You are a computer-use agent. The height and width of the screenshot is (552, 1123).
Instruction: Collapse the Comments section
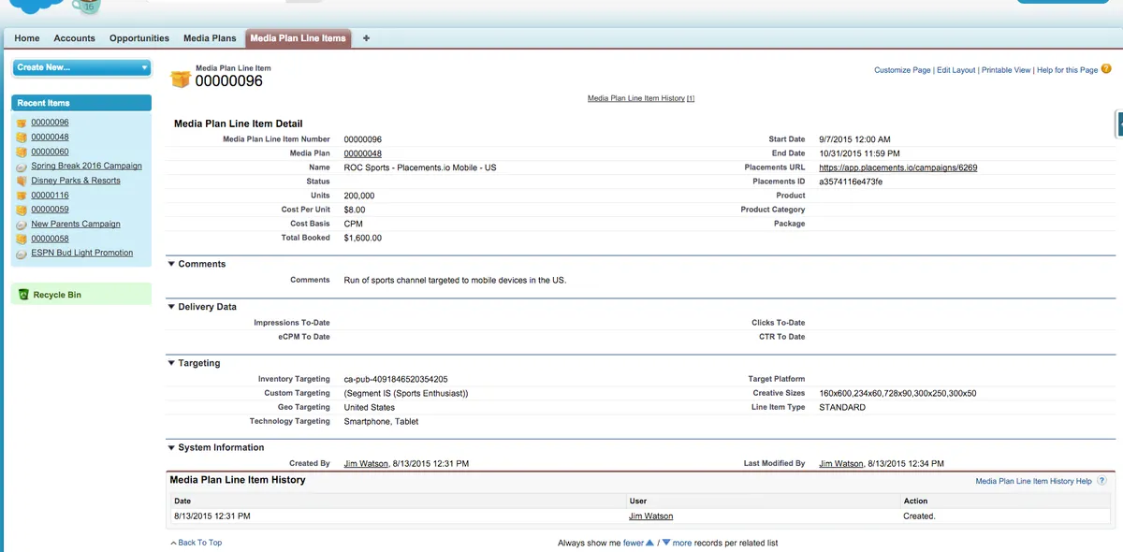pyautogui.click(x=171, y=264)
